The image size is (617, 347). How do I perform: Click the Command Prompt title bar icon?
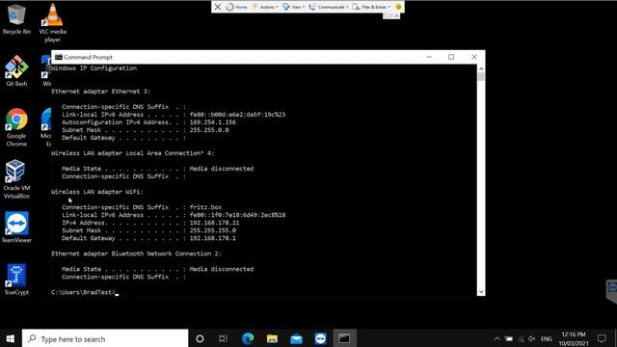pyautogui.click(x=58, y=57)
